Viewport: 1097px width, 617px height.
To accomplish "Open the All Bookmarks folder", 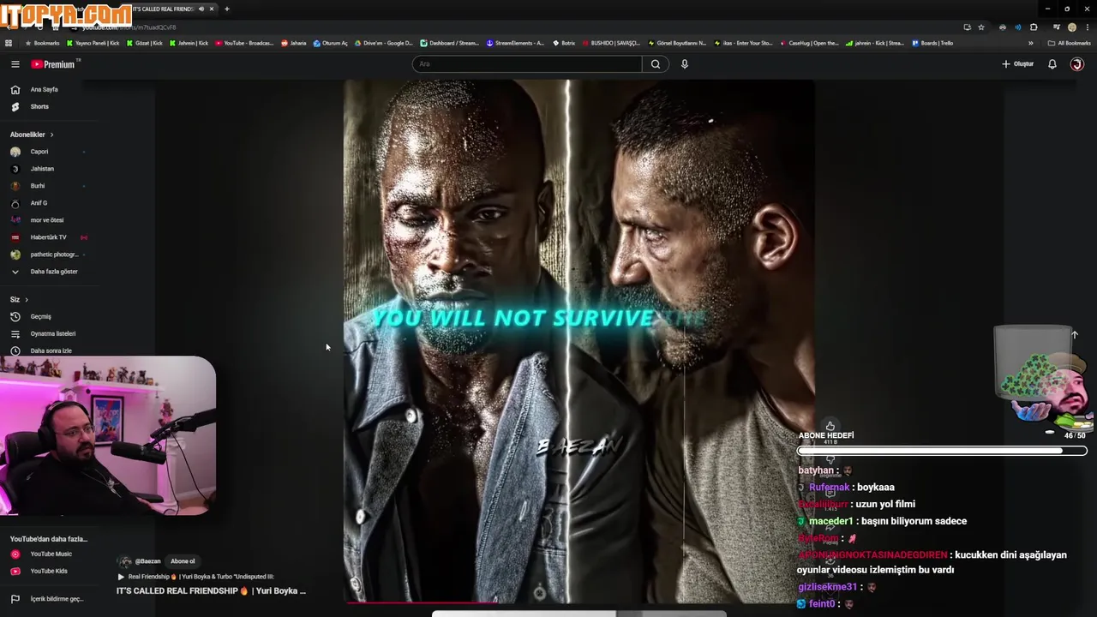I will tap(1069, 43).
